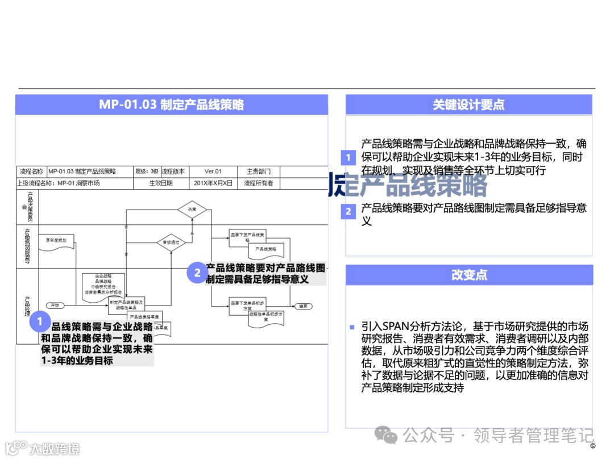The width and height of the screenshot is (614, 460).
Task: Click the '签署下发产品线策略' process box
Action: click(x=247, y=238)
